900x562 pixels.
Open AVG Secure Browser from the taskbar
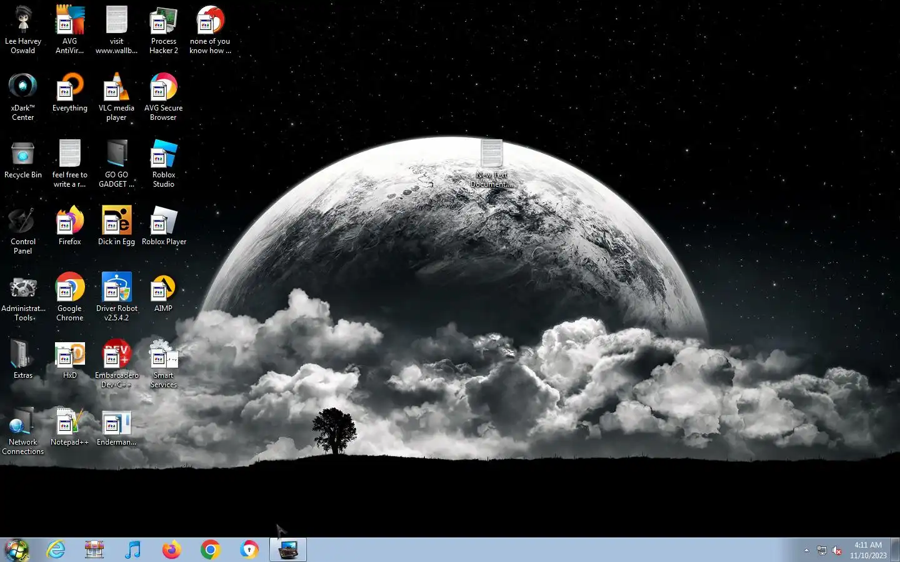pos(249,550)
